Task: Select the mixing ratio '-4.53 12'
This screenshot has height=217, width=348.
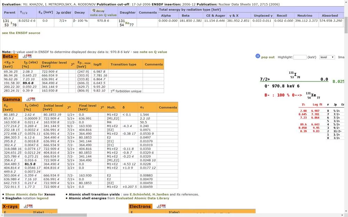Action: point(129,164)
